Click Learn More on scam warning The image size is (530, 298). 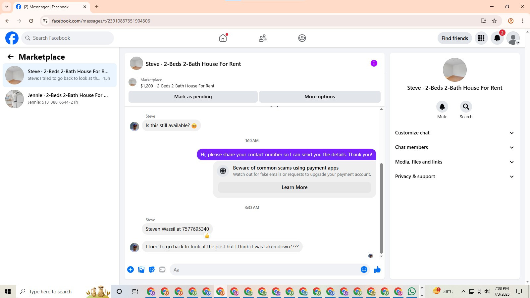click(x=294, y=187)
